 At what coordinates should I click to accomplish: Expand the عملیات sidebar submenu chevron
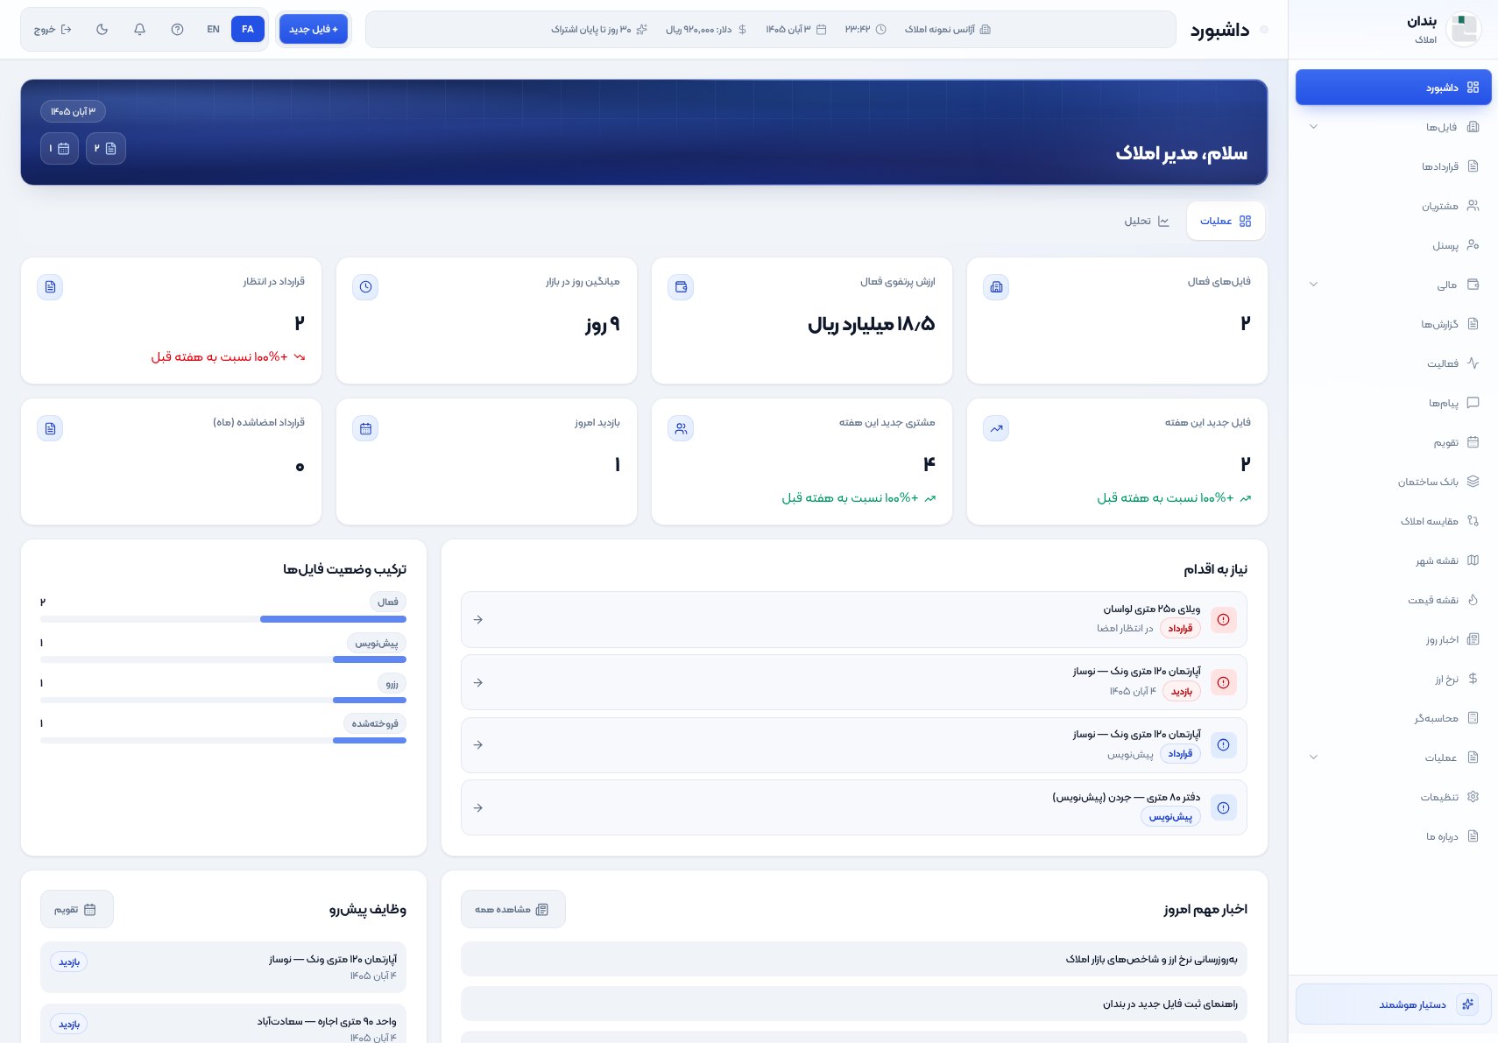pyautogui.click(x=1313, y=758)
